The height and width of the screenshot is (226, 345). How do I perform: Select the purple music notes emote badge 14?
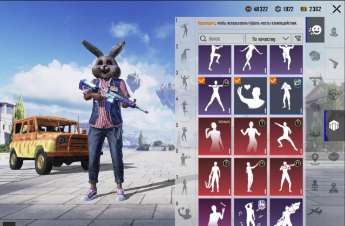coord(251,212)
